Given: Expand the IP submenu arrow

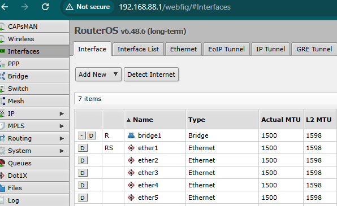Looking at the screenshot, I should [62, 113].
